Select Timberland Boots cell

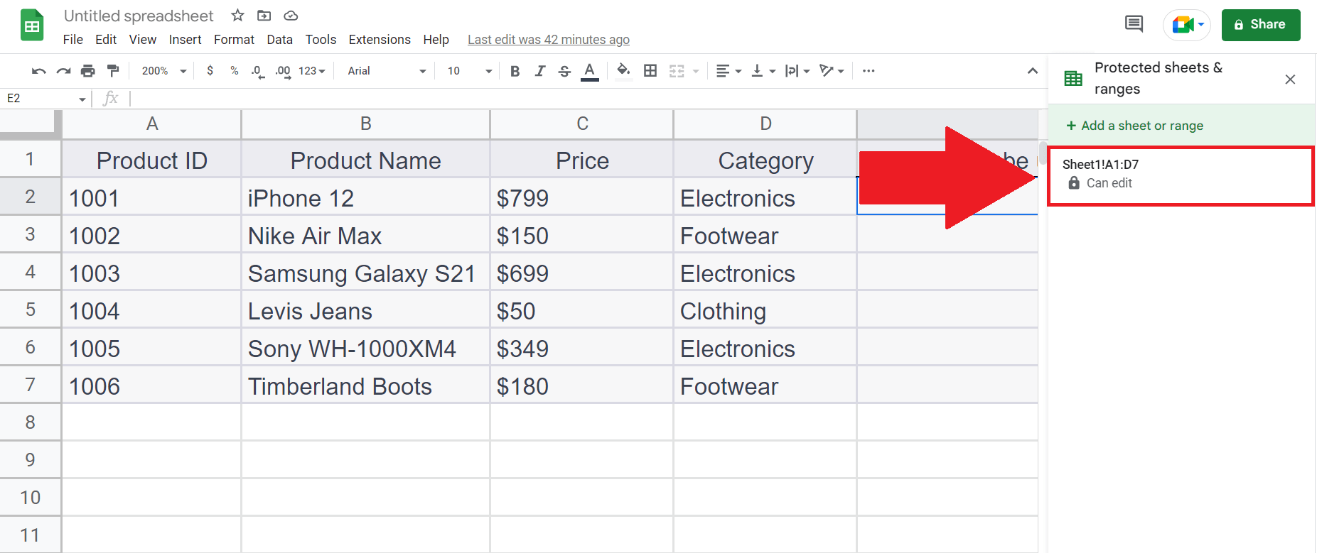tap(365, 385)
